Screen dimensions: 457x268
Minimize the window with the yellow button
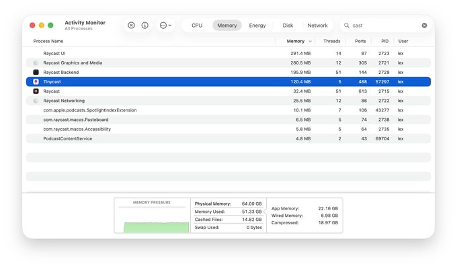coord(42,26)
